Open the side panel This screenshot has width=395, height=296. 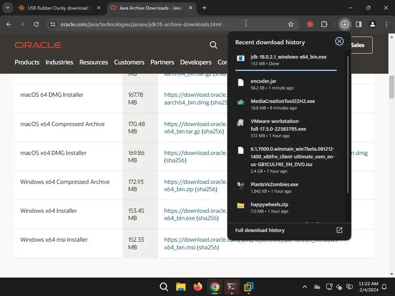pyautogui.click(x=359, y=24)
